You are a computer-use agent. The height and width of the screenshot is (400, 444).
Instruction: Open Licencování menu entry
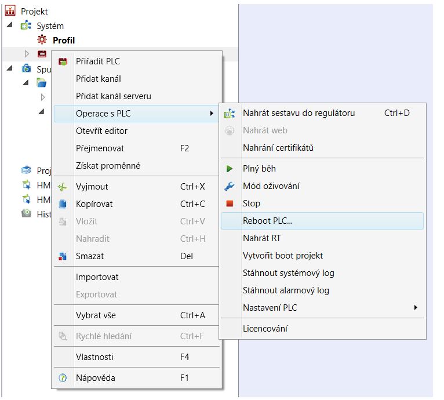tap(265, 329)
